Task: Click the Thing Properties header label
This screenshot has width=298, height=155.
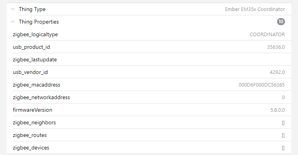Action: click(x=39, y=22)
